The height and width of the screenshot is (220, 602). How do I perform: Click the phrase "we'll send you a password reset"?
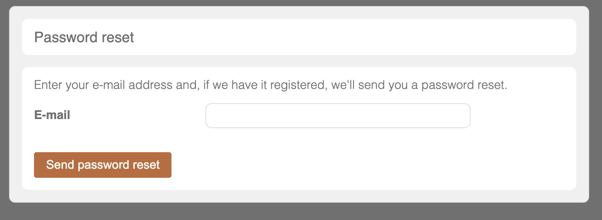pos(418,85)
